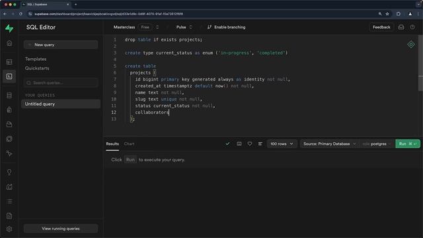423x238 pixels.
Task: Open the Authentication lock icon
Action: coord(9,110)
